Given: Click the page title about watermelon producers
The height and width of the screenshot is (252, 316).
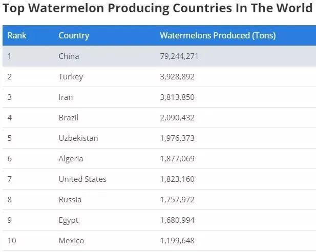Looking at the screenshot, I should (158, 9).
